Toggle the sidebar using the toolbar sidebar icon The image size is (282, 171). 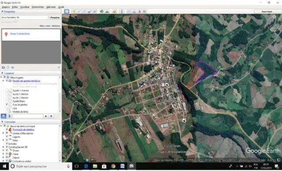[x=67, y=12]
